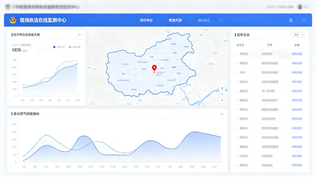Click the peak data point above 19月
This screenshot has height=177, width=316.
[192, 132]
